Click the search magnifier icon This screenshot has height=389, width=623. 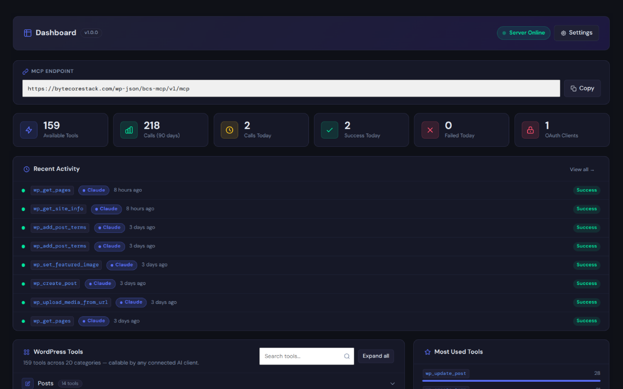pos(347,356)
